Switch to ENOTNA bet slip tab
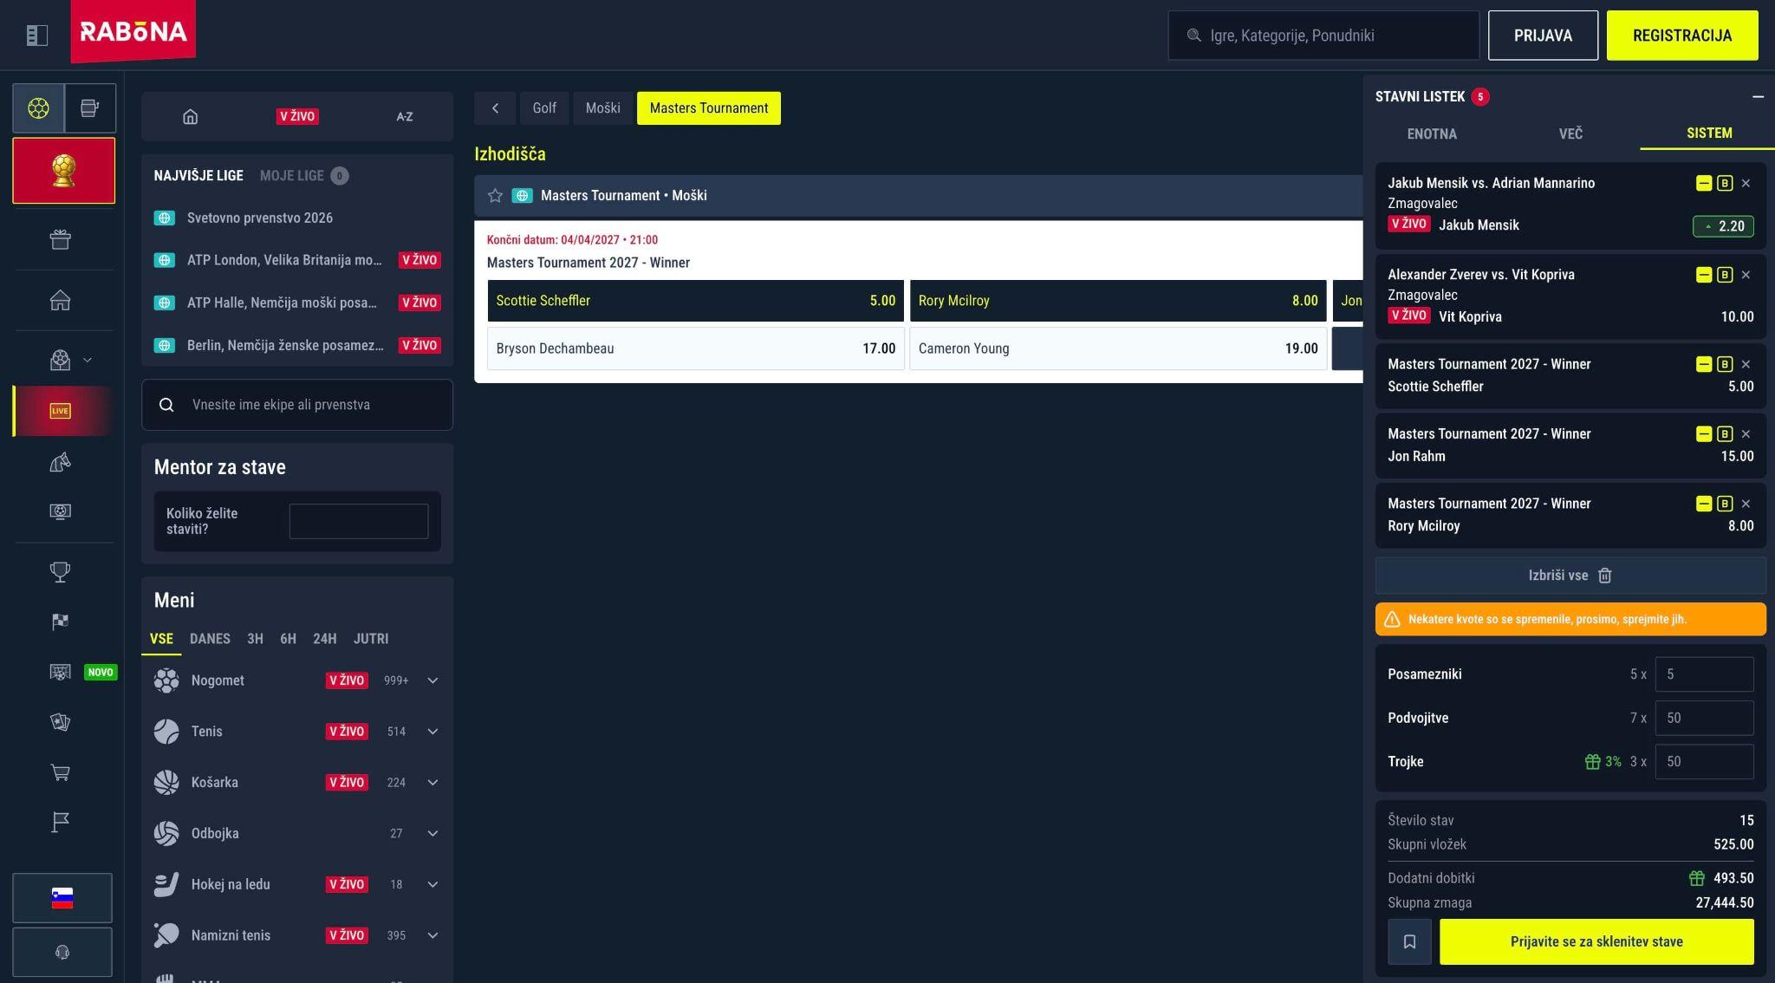Screen dimensions: 1775x983 [1432, 133]
